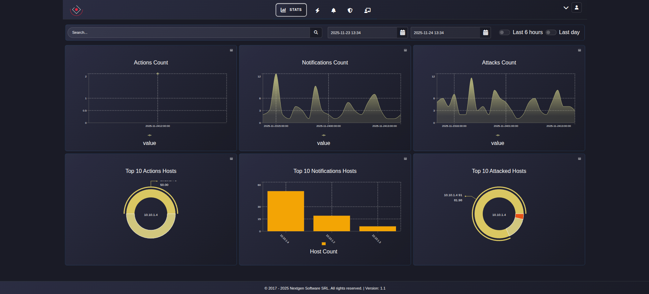Open the user profile icon
This screenshot has width=649, height=294.
click(577, 8)
